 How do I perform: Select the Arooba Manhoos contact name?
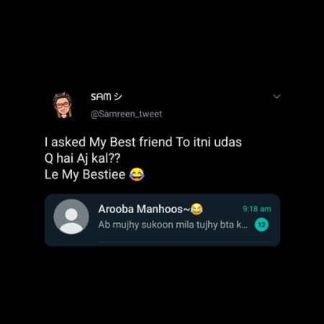(x=140, y=209)
